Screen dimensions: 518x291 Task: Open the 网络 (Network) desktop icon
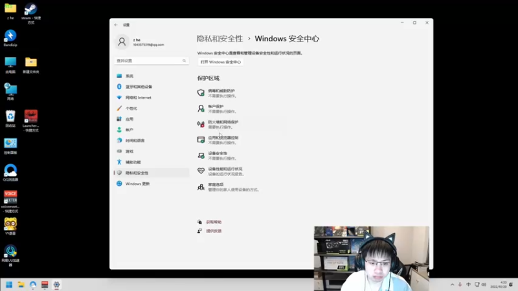click(x=10, y=92)
